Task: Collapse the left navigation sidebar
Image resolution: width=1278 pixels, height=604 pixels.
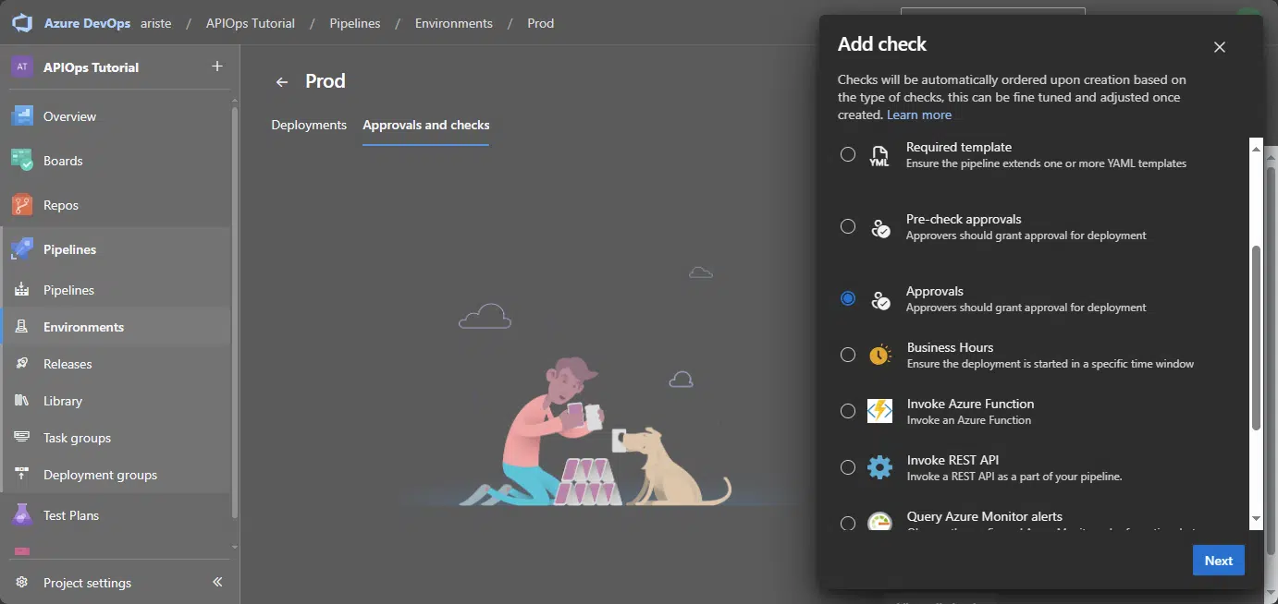Action: point(218,582)
